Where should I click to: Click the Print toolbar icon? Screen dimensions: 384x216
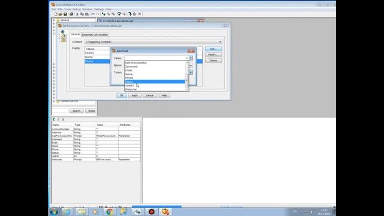[x=71, y=14]
